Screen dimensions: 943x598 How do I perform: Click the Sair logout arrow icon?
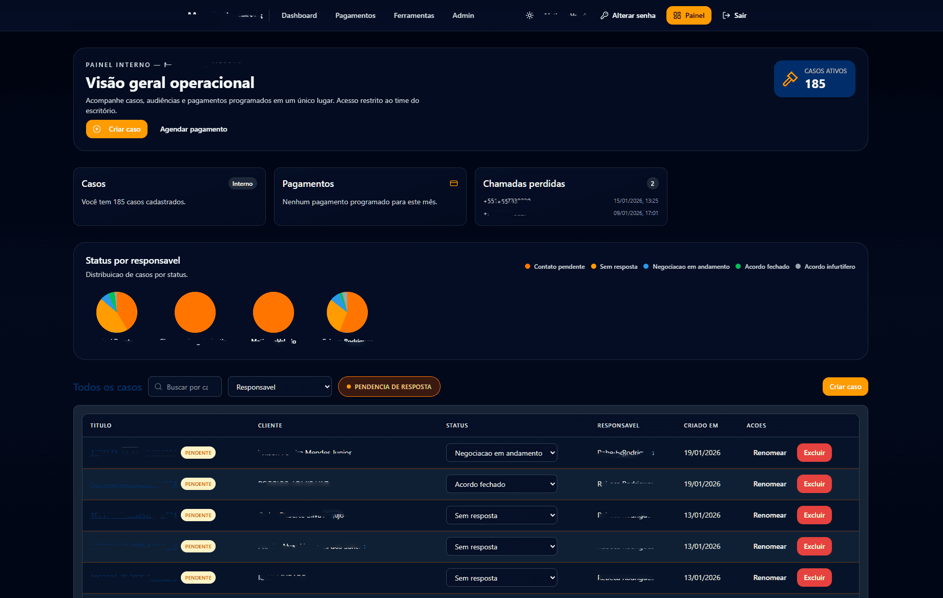726,15
